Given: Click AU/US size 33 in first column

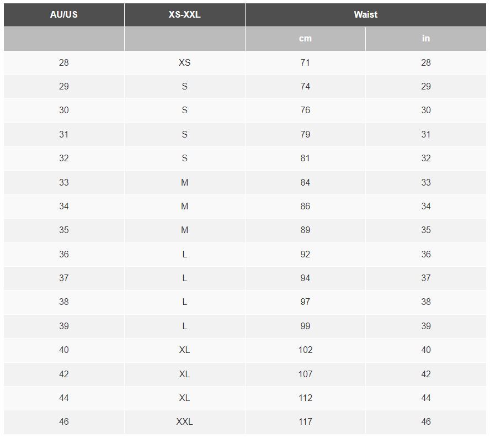Looking at the screenshot, I should pyautogui.click(x=64, y=182).
